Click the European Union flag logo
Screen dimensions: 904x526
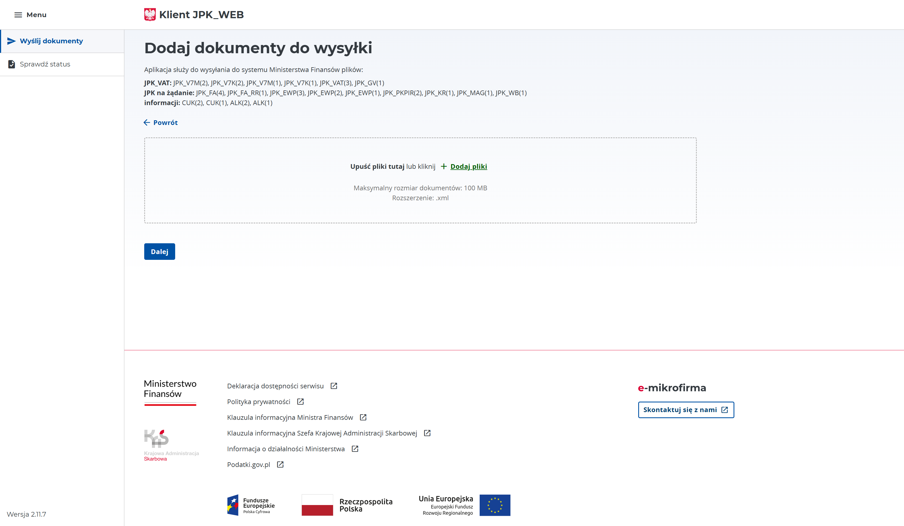[x=495, y=505]
